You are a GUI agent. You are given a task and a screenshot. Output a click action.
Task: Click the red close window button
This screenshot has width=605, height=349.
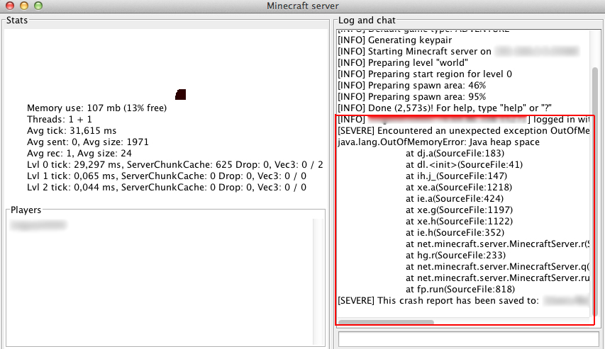(x=10, y=6)
